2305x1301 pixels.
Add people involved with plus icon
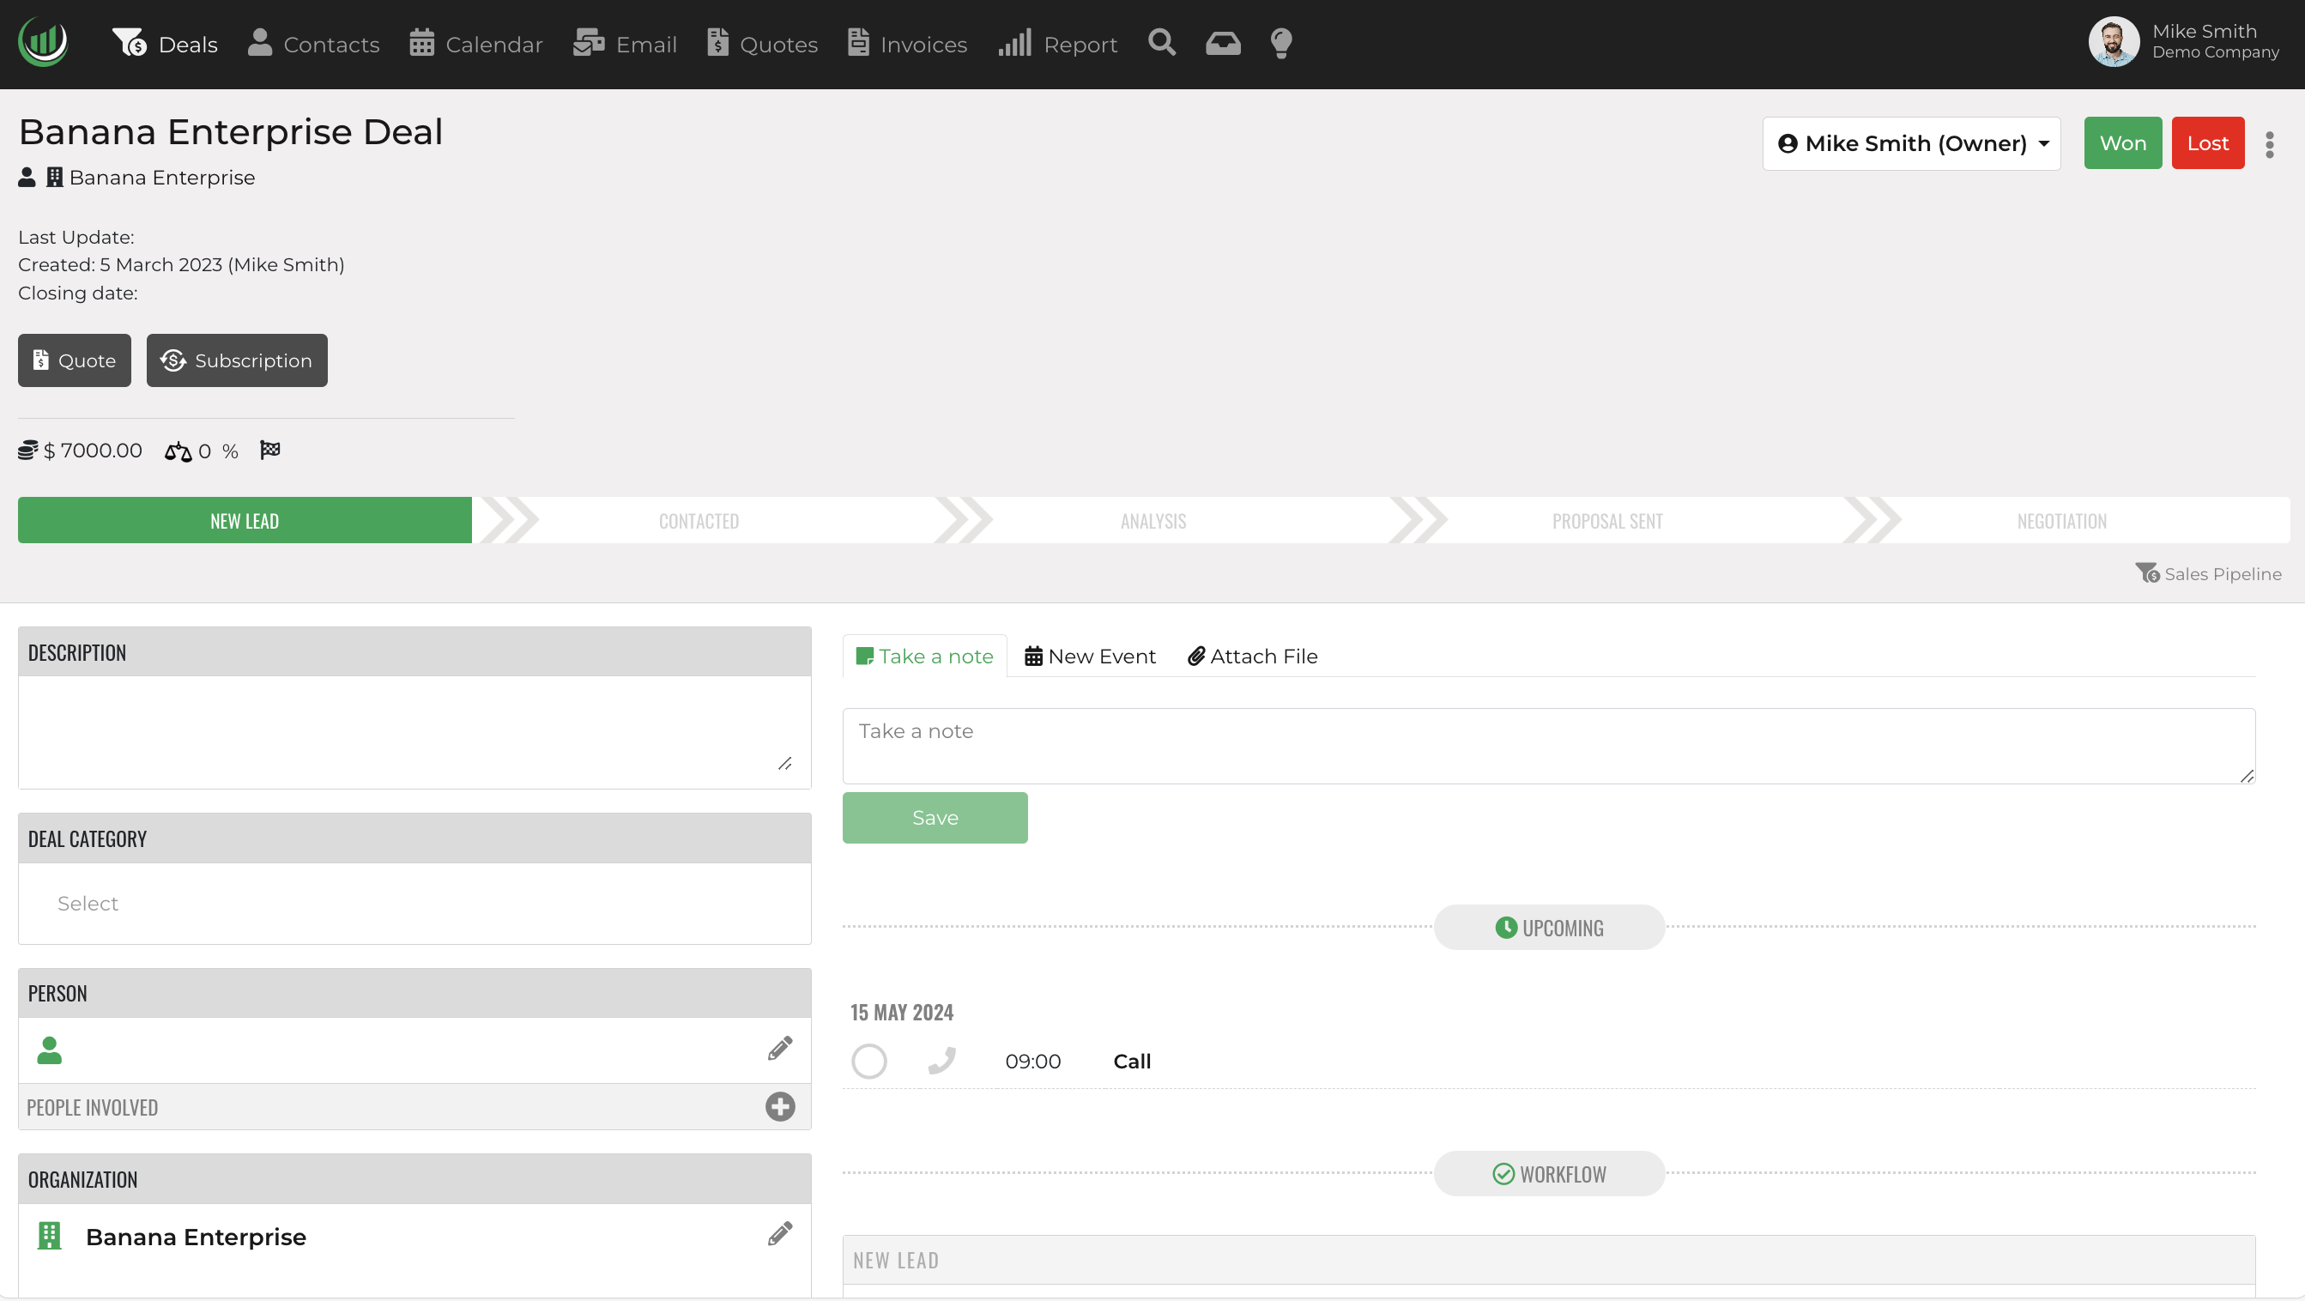779,1107
